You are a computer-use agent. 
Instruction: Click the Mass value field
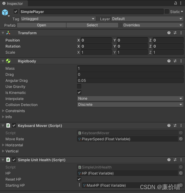(130, 68)
